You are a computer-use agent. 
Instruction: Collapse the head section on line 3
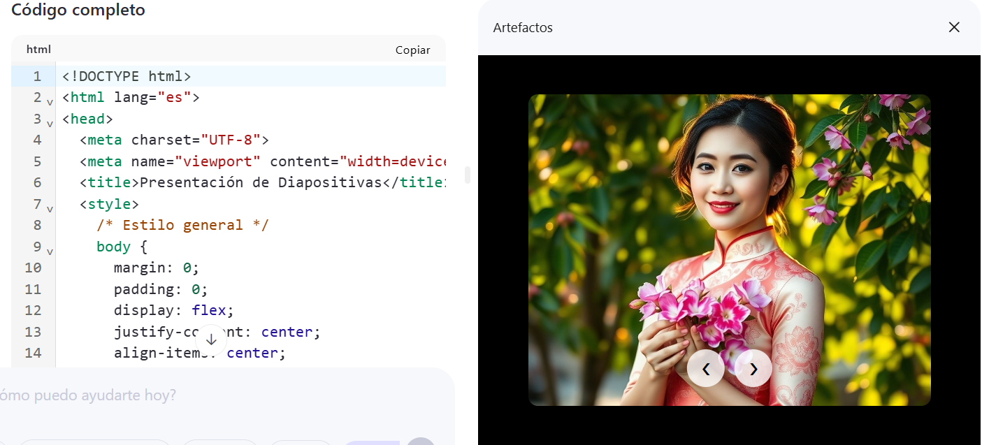click(50, 124)
